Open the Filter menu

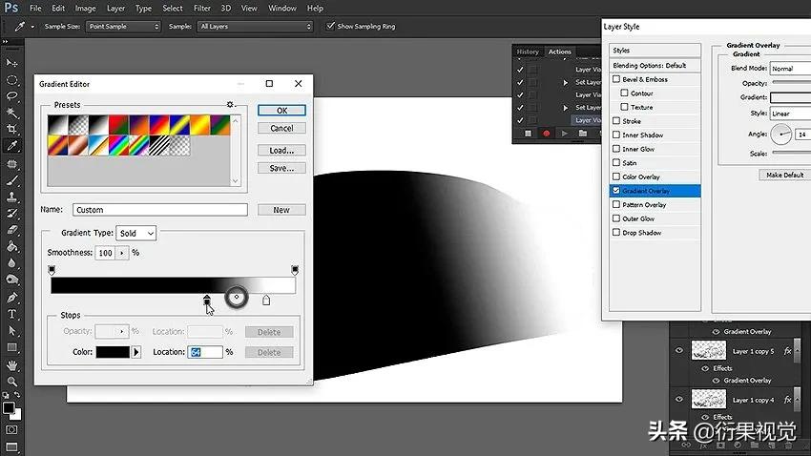point(201,8)
